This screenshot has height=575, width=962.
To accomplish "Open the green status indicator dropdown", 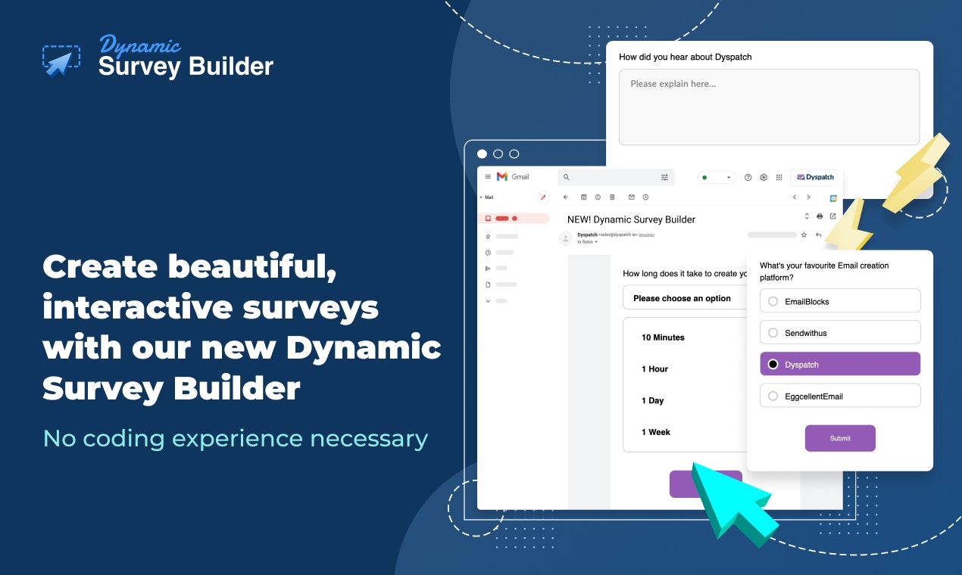I will 717,178.
